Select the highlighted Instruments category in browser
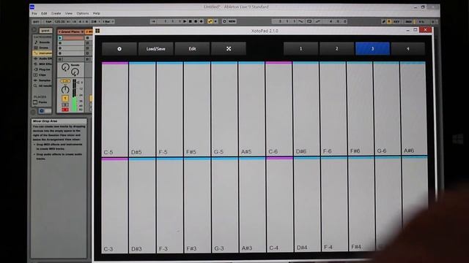 click(43, 53)
